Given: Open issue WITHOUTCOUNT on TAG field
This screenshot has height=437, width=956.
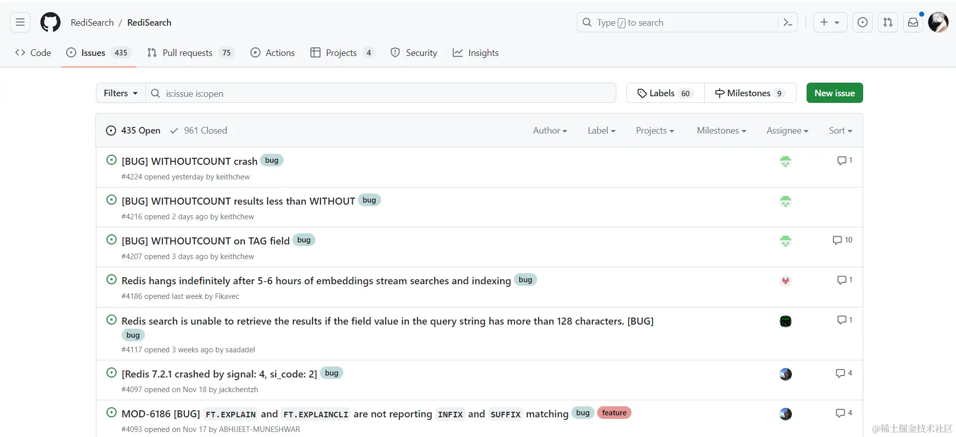Looking at the screenshot, I should [x=205, y=240].
